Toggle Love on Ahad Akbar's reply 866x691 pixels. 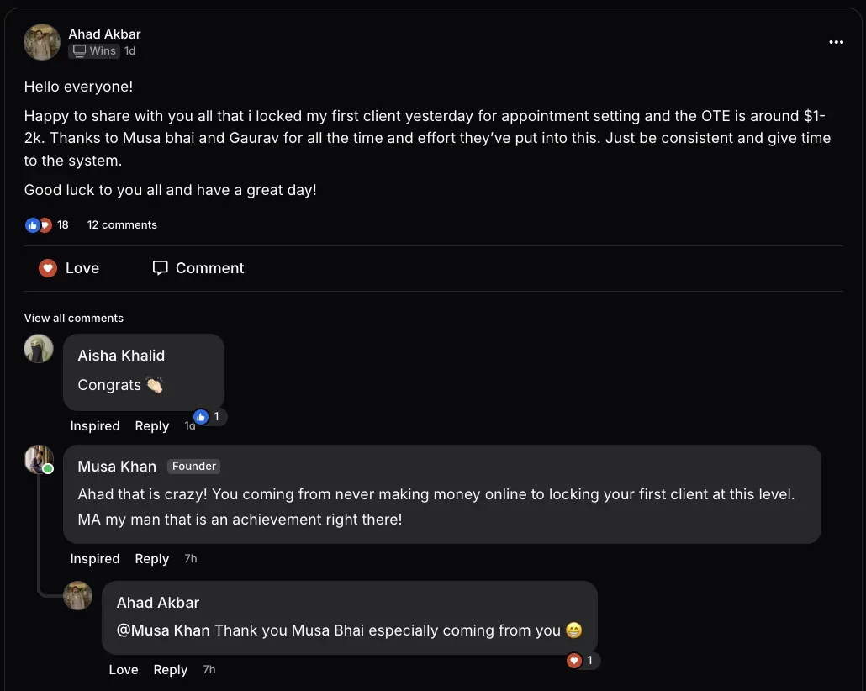coord(124,670)
